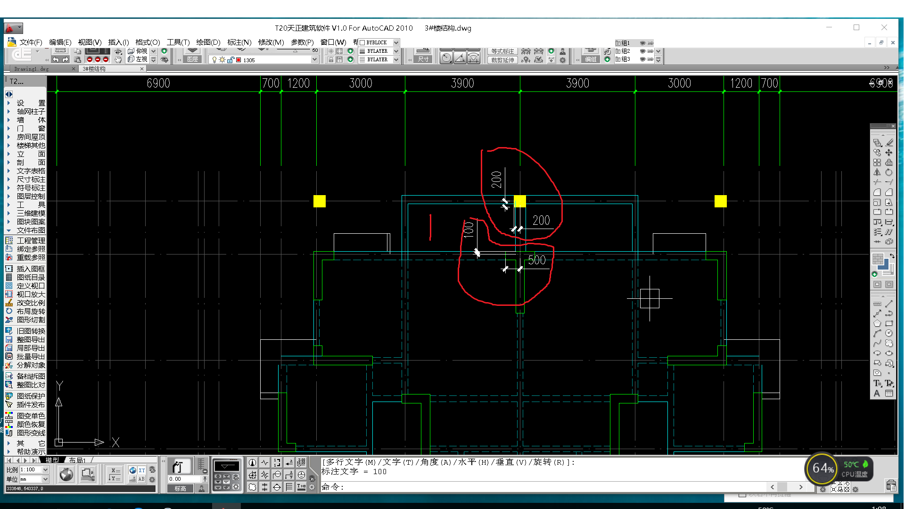Toggle visibility eye for 组1
The width and height of the screenshot is (905, 509).
(642, 43)
